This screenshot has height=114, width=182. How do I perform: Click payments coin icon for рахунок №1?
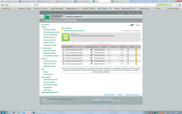[136, 49]
